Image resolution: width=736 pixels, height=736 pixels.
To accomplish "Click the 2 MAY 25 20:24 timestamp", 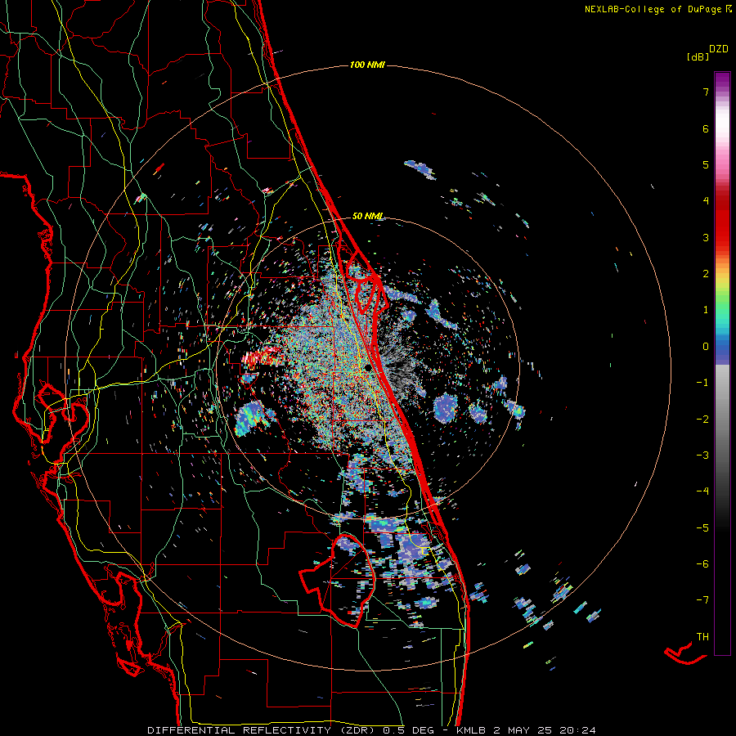I will tap(545, 730).
